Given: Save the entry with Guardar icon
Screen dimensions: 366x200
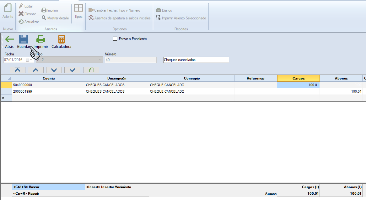Looking at the screenshot, I should pyautogui.click(x=24, y=39).
